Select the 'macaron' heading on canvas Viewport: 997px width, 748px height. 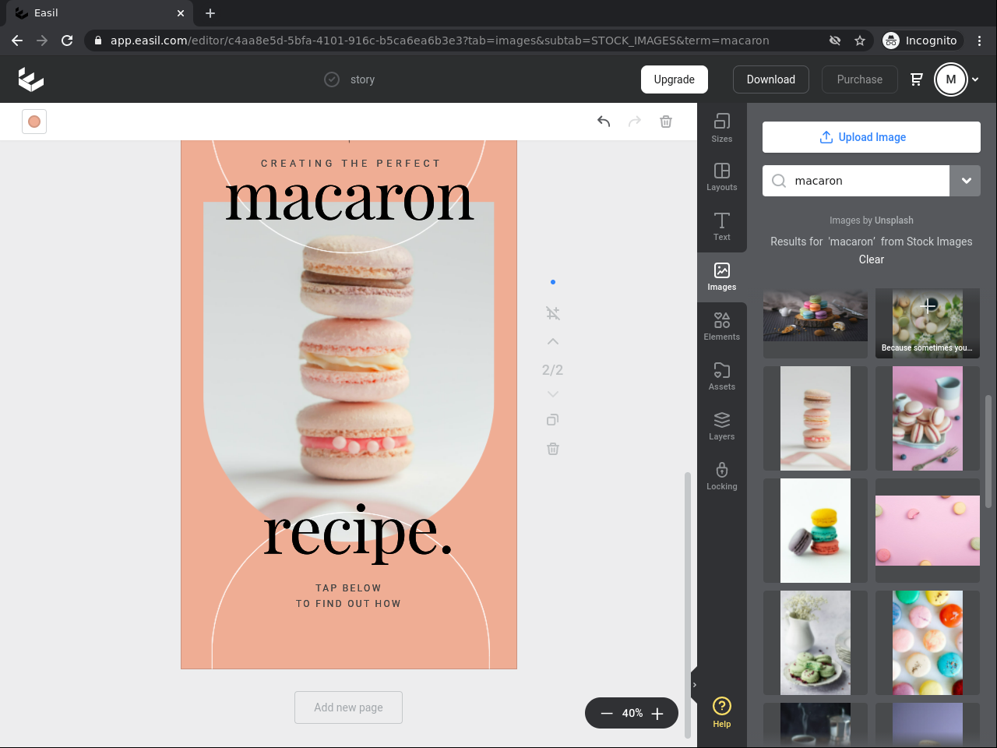tap(350, 199)
